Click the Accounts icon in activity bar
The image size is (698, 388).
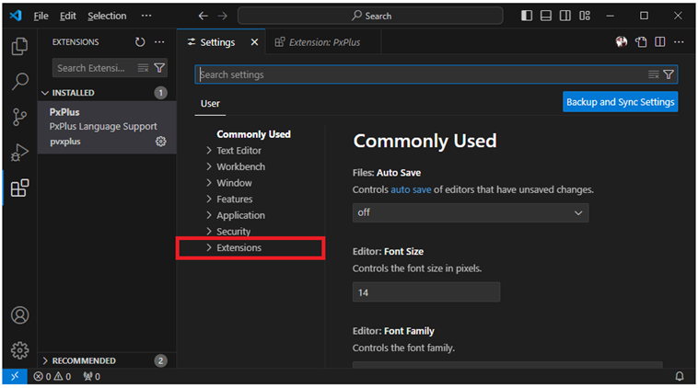19,315
